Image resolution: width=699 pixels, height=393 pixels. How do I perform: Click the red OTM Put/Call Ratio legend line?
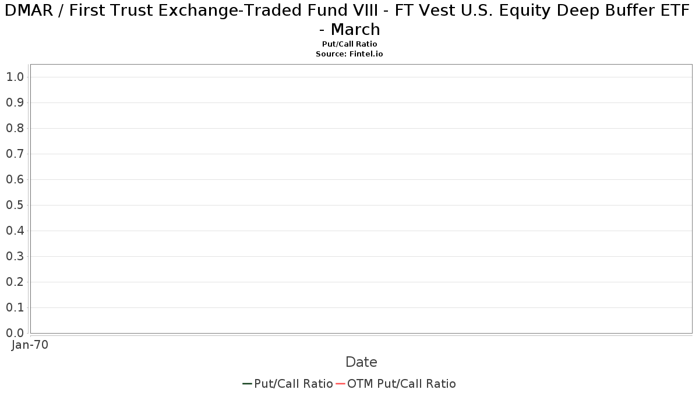click(x=340, y=384)
